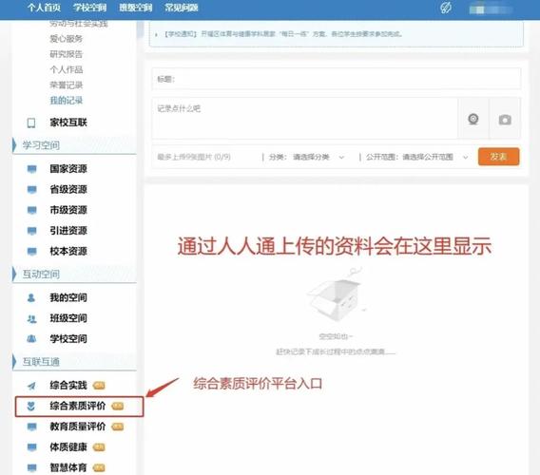Image resolution: width=540 pixels, height=475 pixels.
Task: Open 荣誉记录 in the sidebar
Action: [x=67, y=85]
